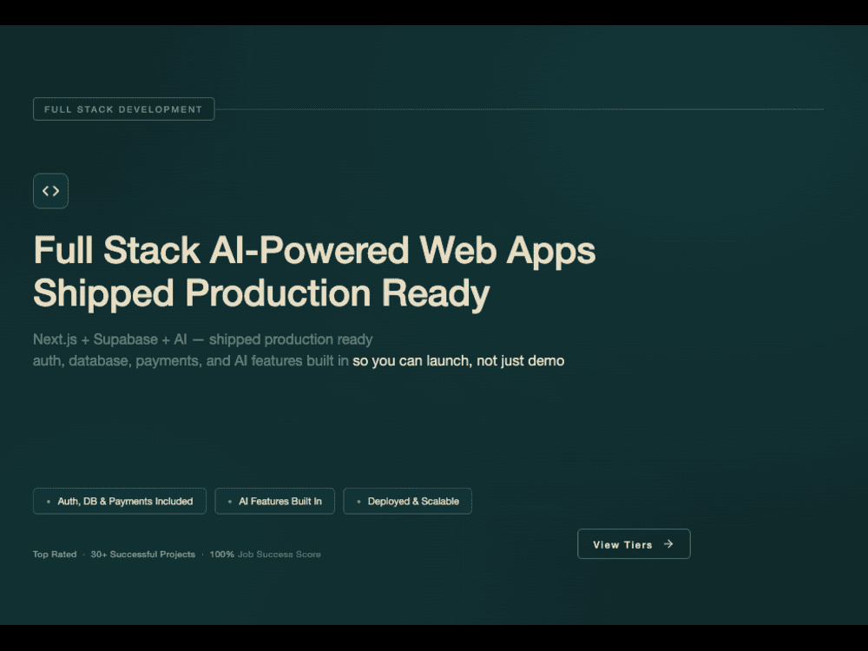Click the arrow in View Tiers button
The image size is (868, 651).
[668, 544]
